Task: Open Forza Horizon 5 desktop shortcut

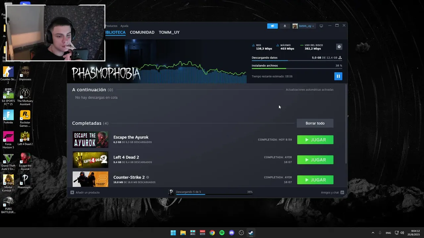Action: click(x=8, y=140)
